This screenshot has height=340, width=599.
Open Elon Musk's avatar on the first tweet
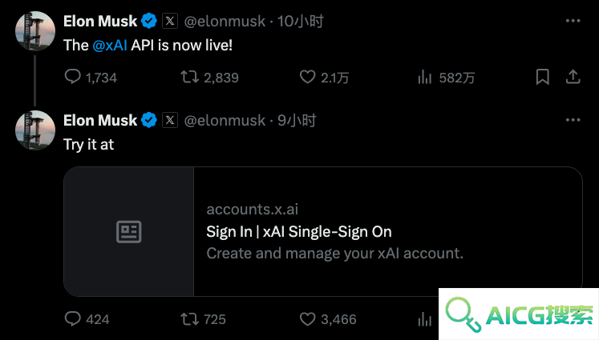tap(35, 31)
